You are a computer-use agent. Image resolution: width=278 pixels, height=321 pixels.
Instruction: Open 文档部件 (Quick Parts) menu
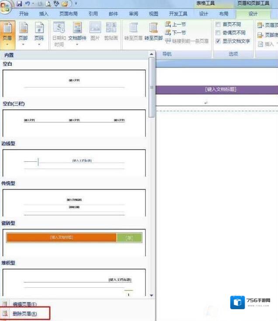[x=77, y=33]
